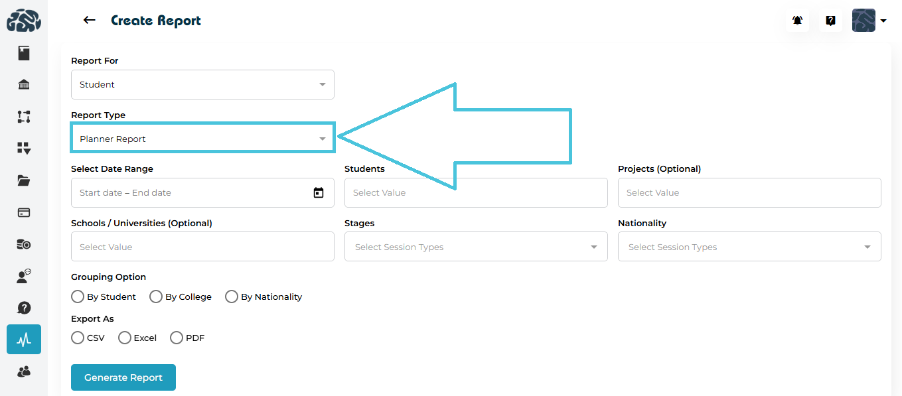This screenshot has height=396, width=902.
Task: Choose By Nationality grouping option
Action: click(232, 297)
